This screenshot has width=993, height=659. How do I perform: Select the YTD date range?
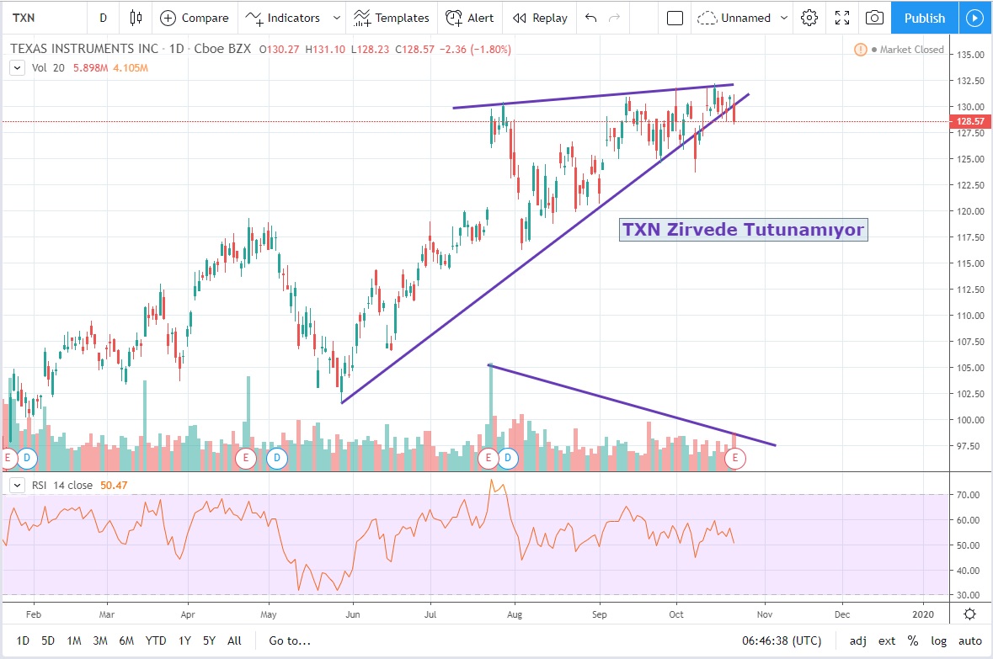156,640
